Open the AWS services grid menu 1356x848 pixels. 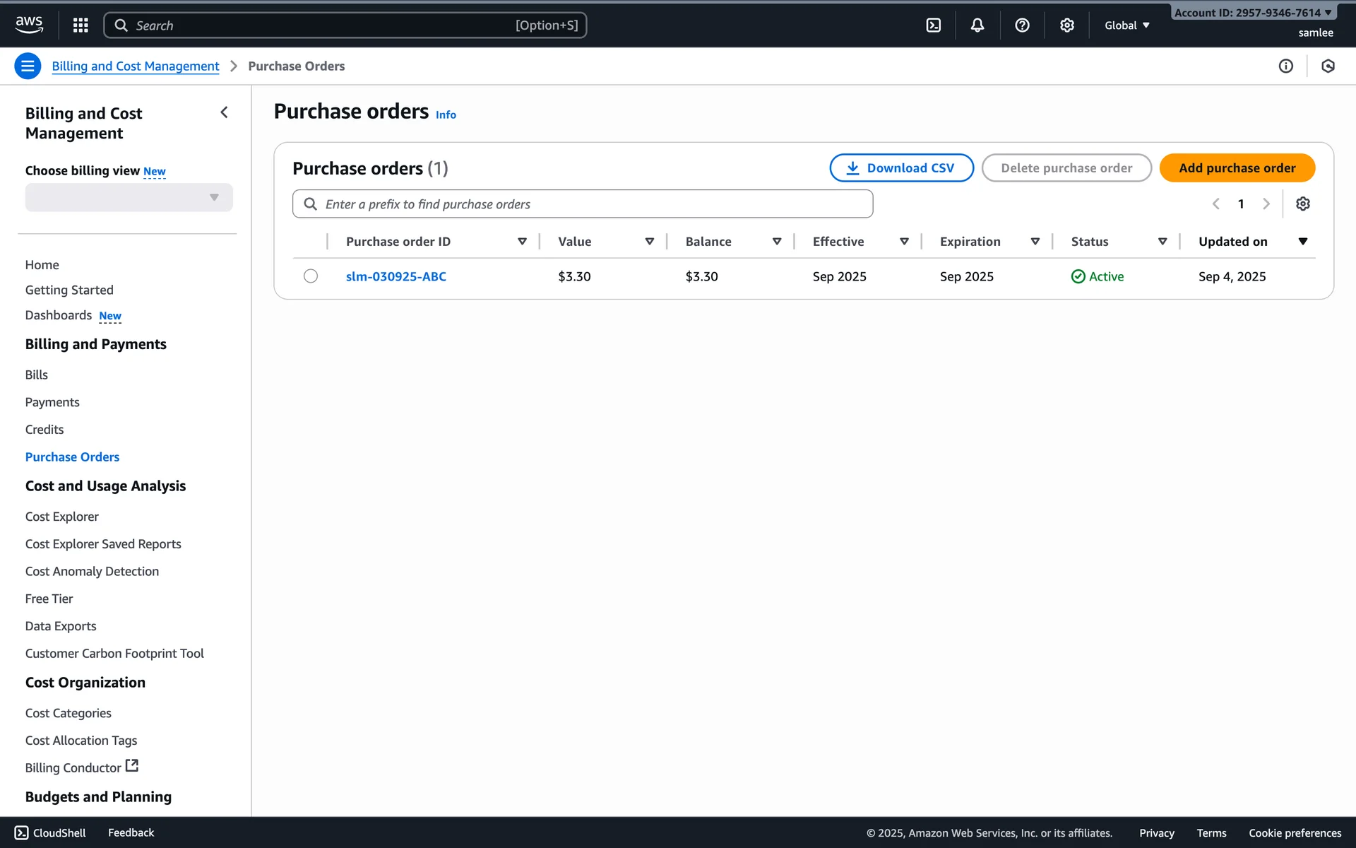pos(81,25)
